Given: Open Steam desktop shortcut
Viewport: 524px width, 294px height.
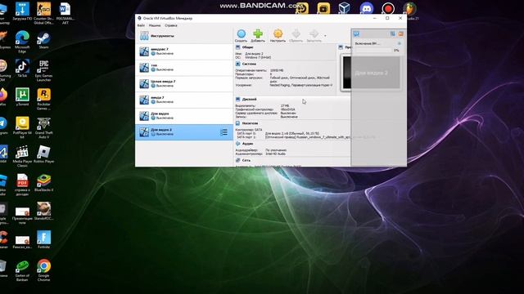Looking at the screenshot, I should 43,40.
